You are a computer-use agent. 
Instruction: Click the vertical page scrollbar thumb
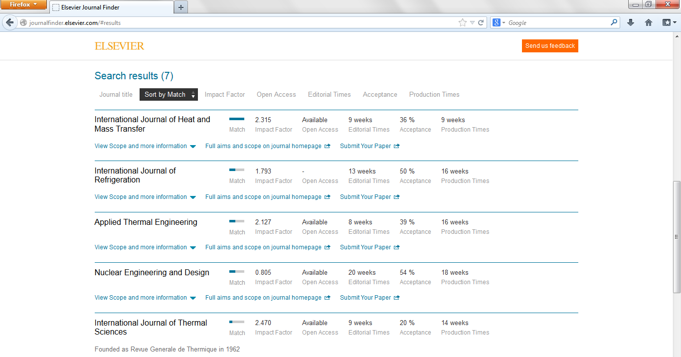click(677, 237)
